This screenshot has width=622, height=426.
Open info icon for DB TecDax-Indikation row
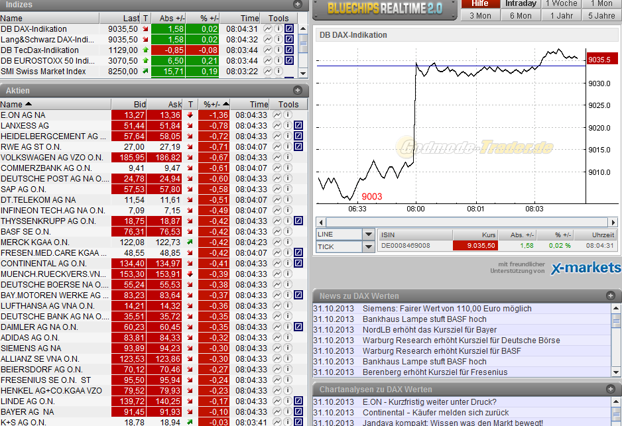coord(279,50)
